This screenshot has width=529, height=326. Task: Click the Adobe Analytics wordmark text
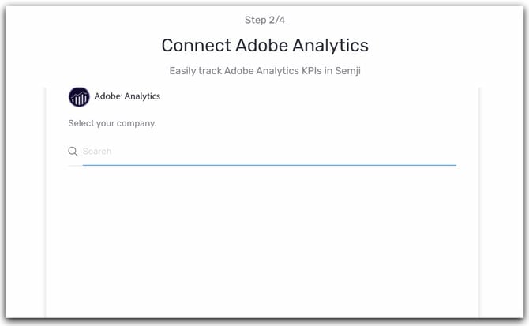point(127,96)
